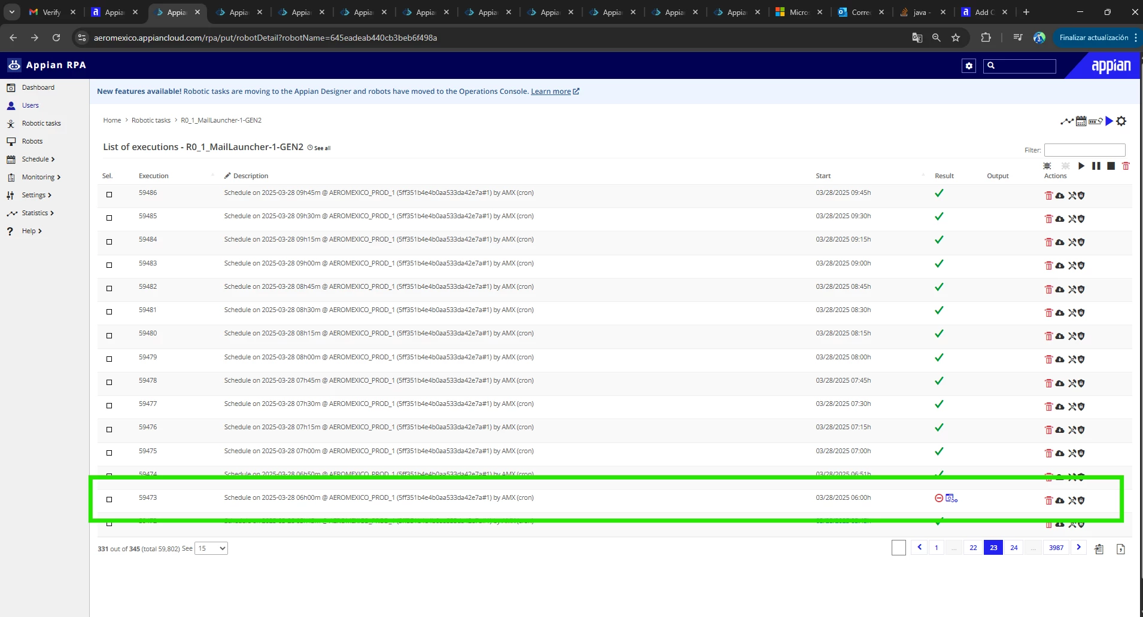Select the checkbox for execution 59486
1143x617 pixels.
tap(109, 194)
